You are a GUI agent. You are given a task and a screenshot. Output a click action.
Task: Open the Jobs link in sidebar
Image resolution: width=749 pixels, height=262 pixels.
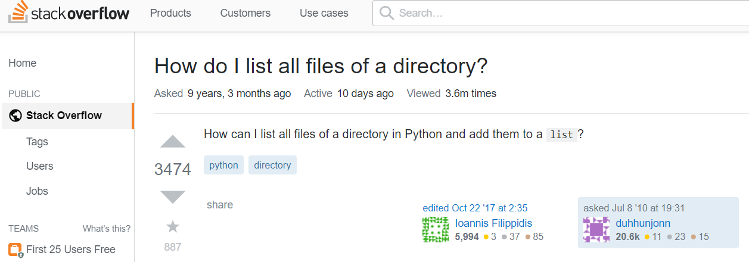[x=37, y=191]
